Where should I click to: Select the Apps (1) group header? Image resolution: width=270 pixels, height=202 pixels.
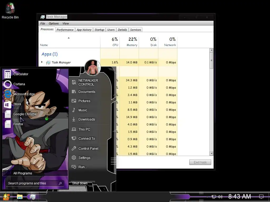click(49, 54)
